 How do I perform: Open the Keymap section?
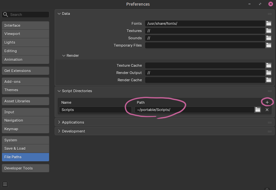[26, 129]
